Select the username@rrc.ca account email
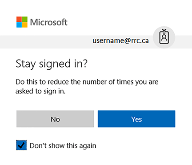Screen dimensions: 192x165 120,40
